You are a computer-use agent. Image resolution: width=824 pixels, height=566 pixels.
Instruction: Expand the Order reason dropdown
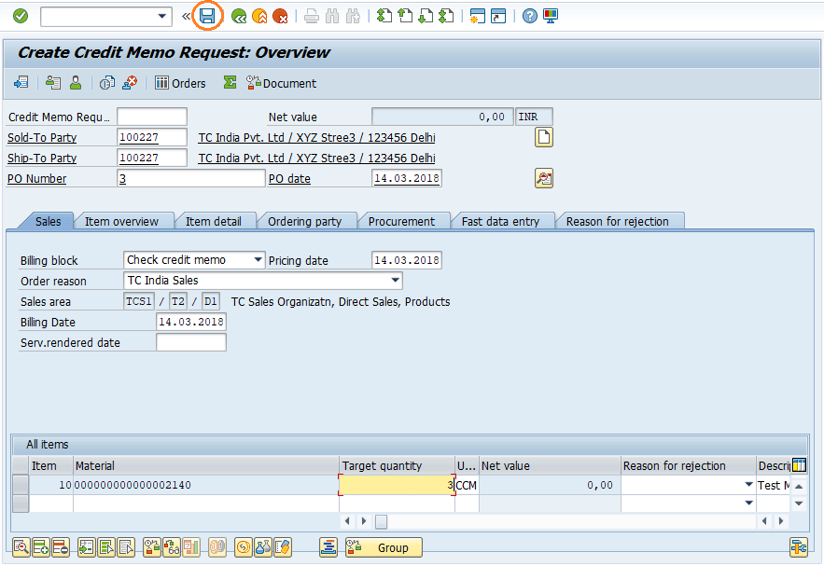396,281
